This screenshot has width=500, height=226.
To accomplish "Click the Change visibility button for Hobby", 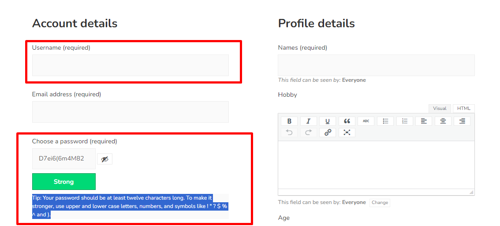I will pos(380,203).
